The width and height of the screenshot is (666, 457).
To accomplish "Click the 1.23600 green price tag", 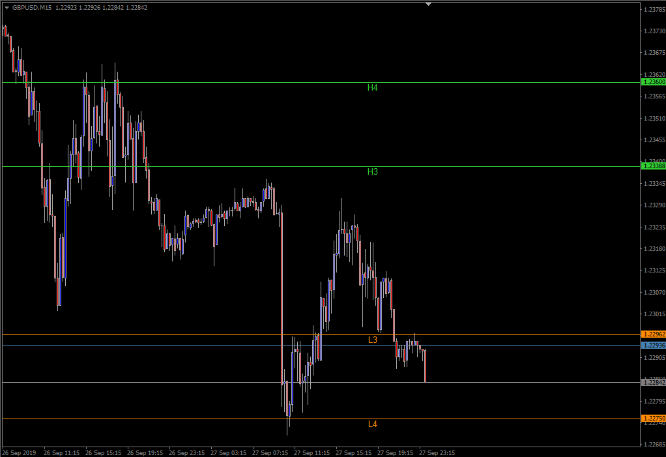I will [x=653, y=82].
